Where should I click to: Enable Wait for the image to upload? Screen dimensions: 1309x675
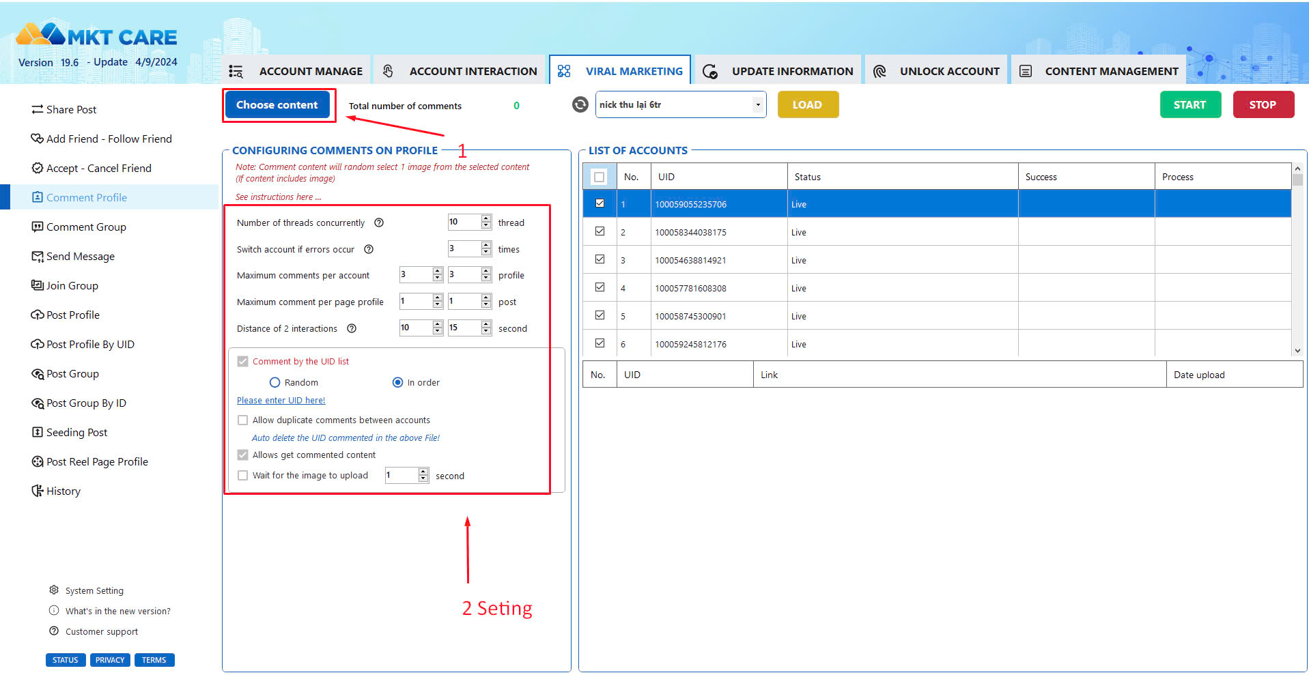242,475
